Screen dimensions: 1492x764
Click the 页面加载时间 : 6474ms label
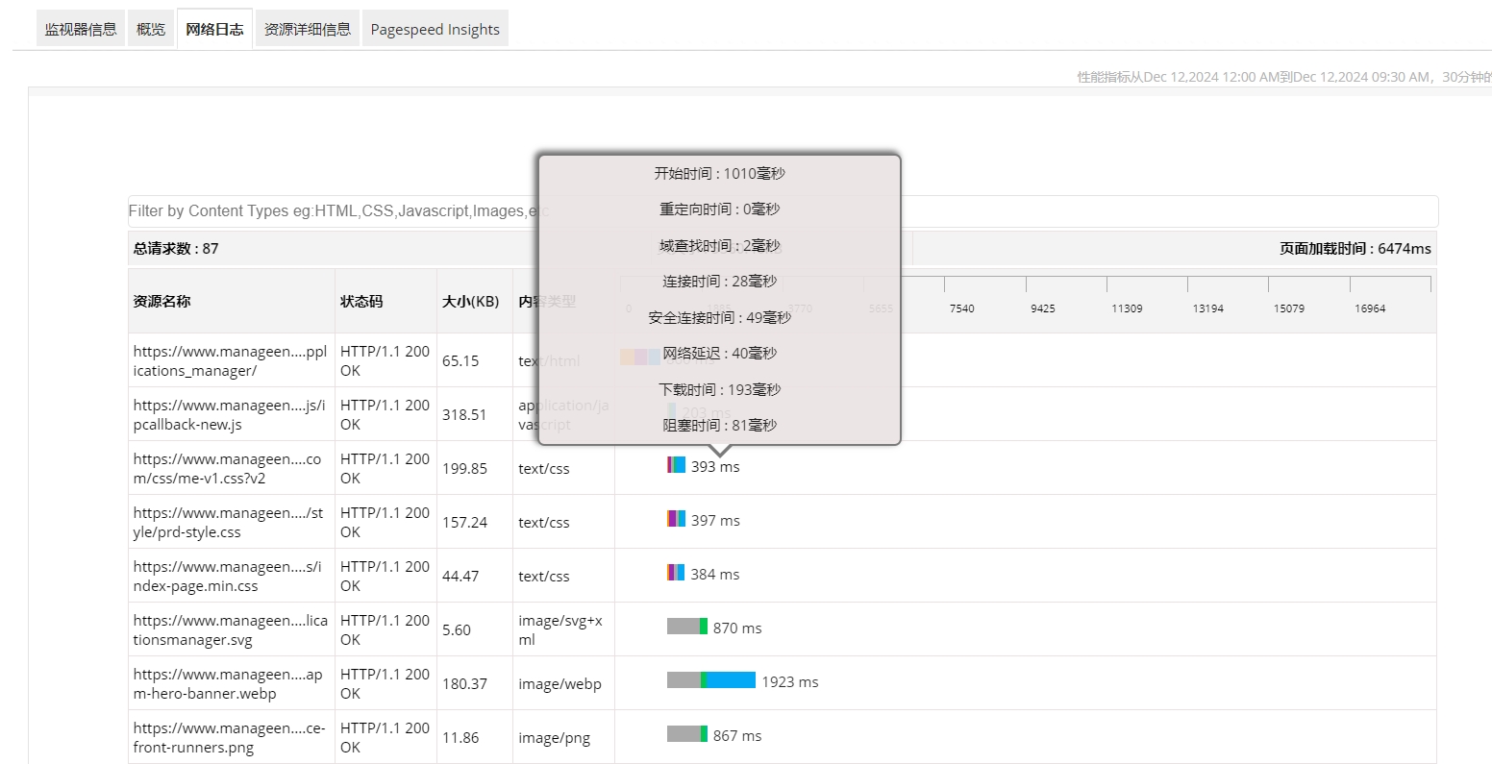click(1355, 248)
